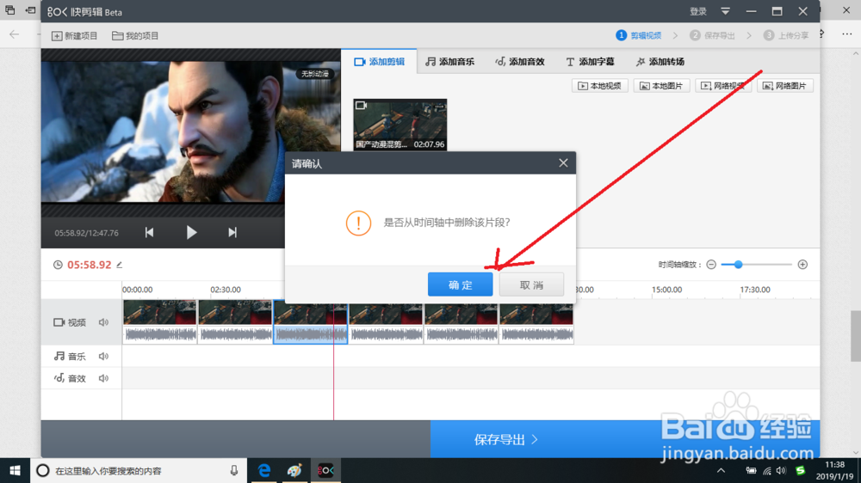Open the 添加剪辑 tab

tap(380, 61)
